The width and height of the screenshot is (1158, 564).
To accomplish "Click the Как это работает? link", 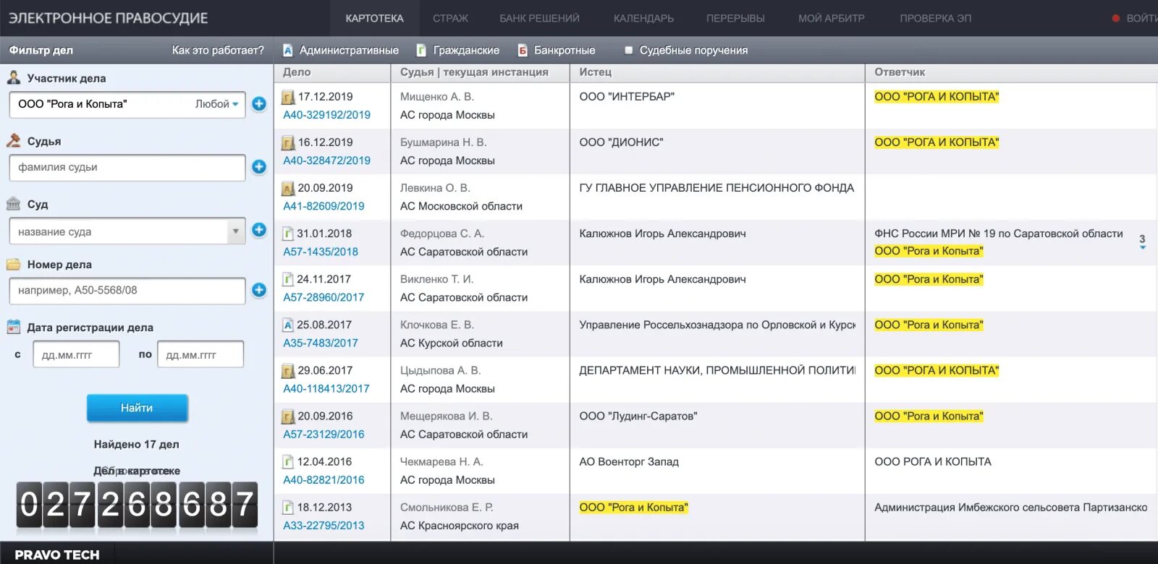I will coord(218,50).
